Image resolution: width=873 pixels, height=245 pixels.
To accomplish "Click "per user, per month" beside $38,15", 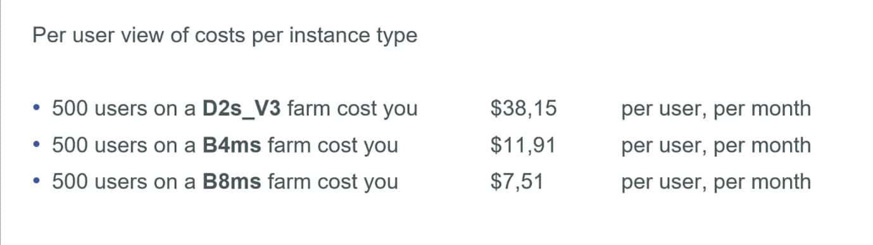I will pyautogui.click(x=716, y=110).
